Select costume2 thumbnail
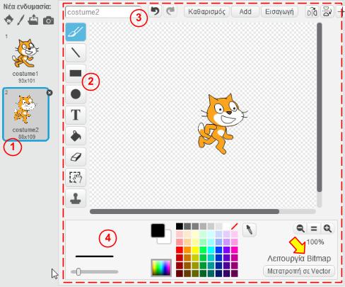 pos(26,114)
